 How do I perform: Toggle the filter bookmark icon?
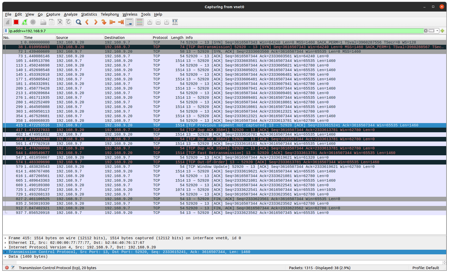6,30
